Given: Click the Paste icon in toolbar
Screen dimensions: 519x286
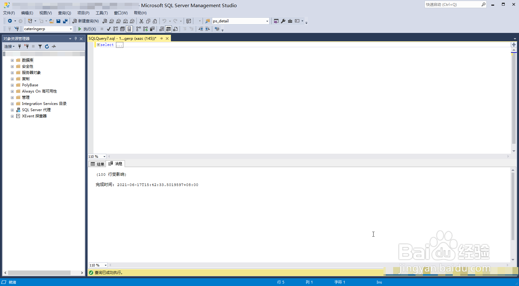Looking at the screenshot, I should [x=155, y=21].
